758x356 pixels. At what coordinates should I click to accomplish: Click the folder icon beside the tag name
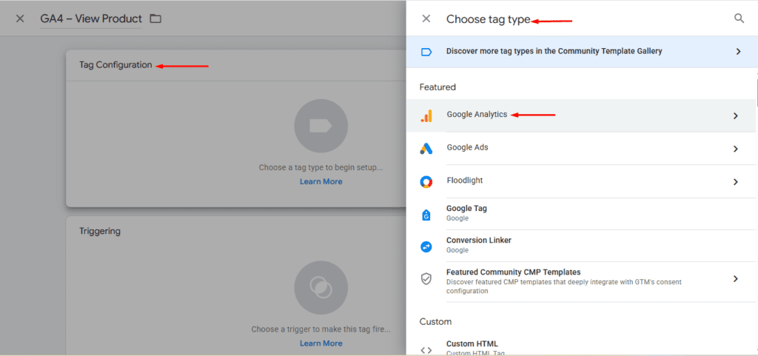click(155, 19)
